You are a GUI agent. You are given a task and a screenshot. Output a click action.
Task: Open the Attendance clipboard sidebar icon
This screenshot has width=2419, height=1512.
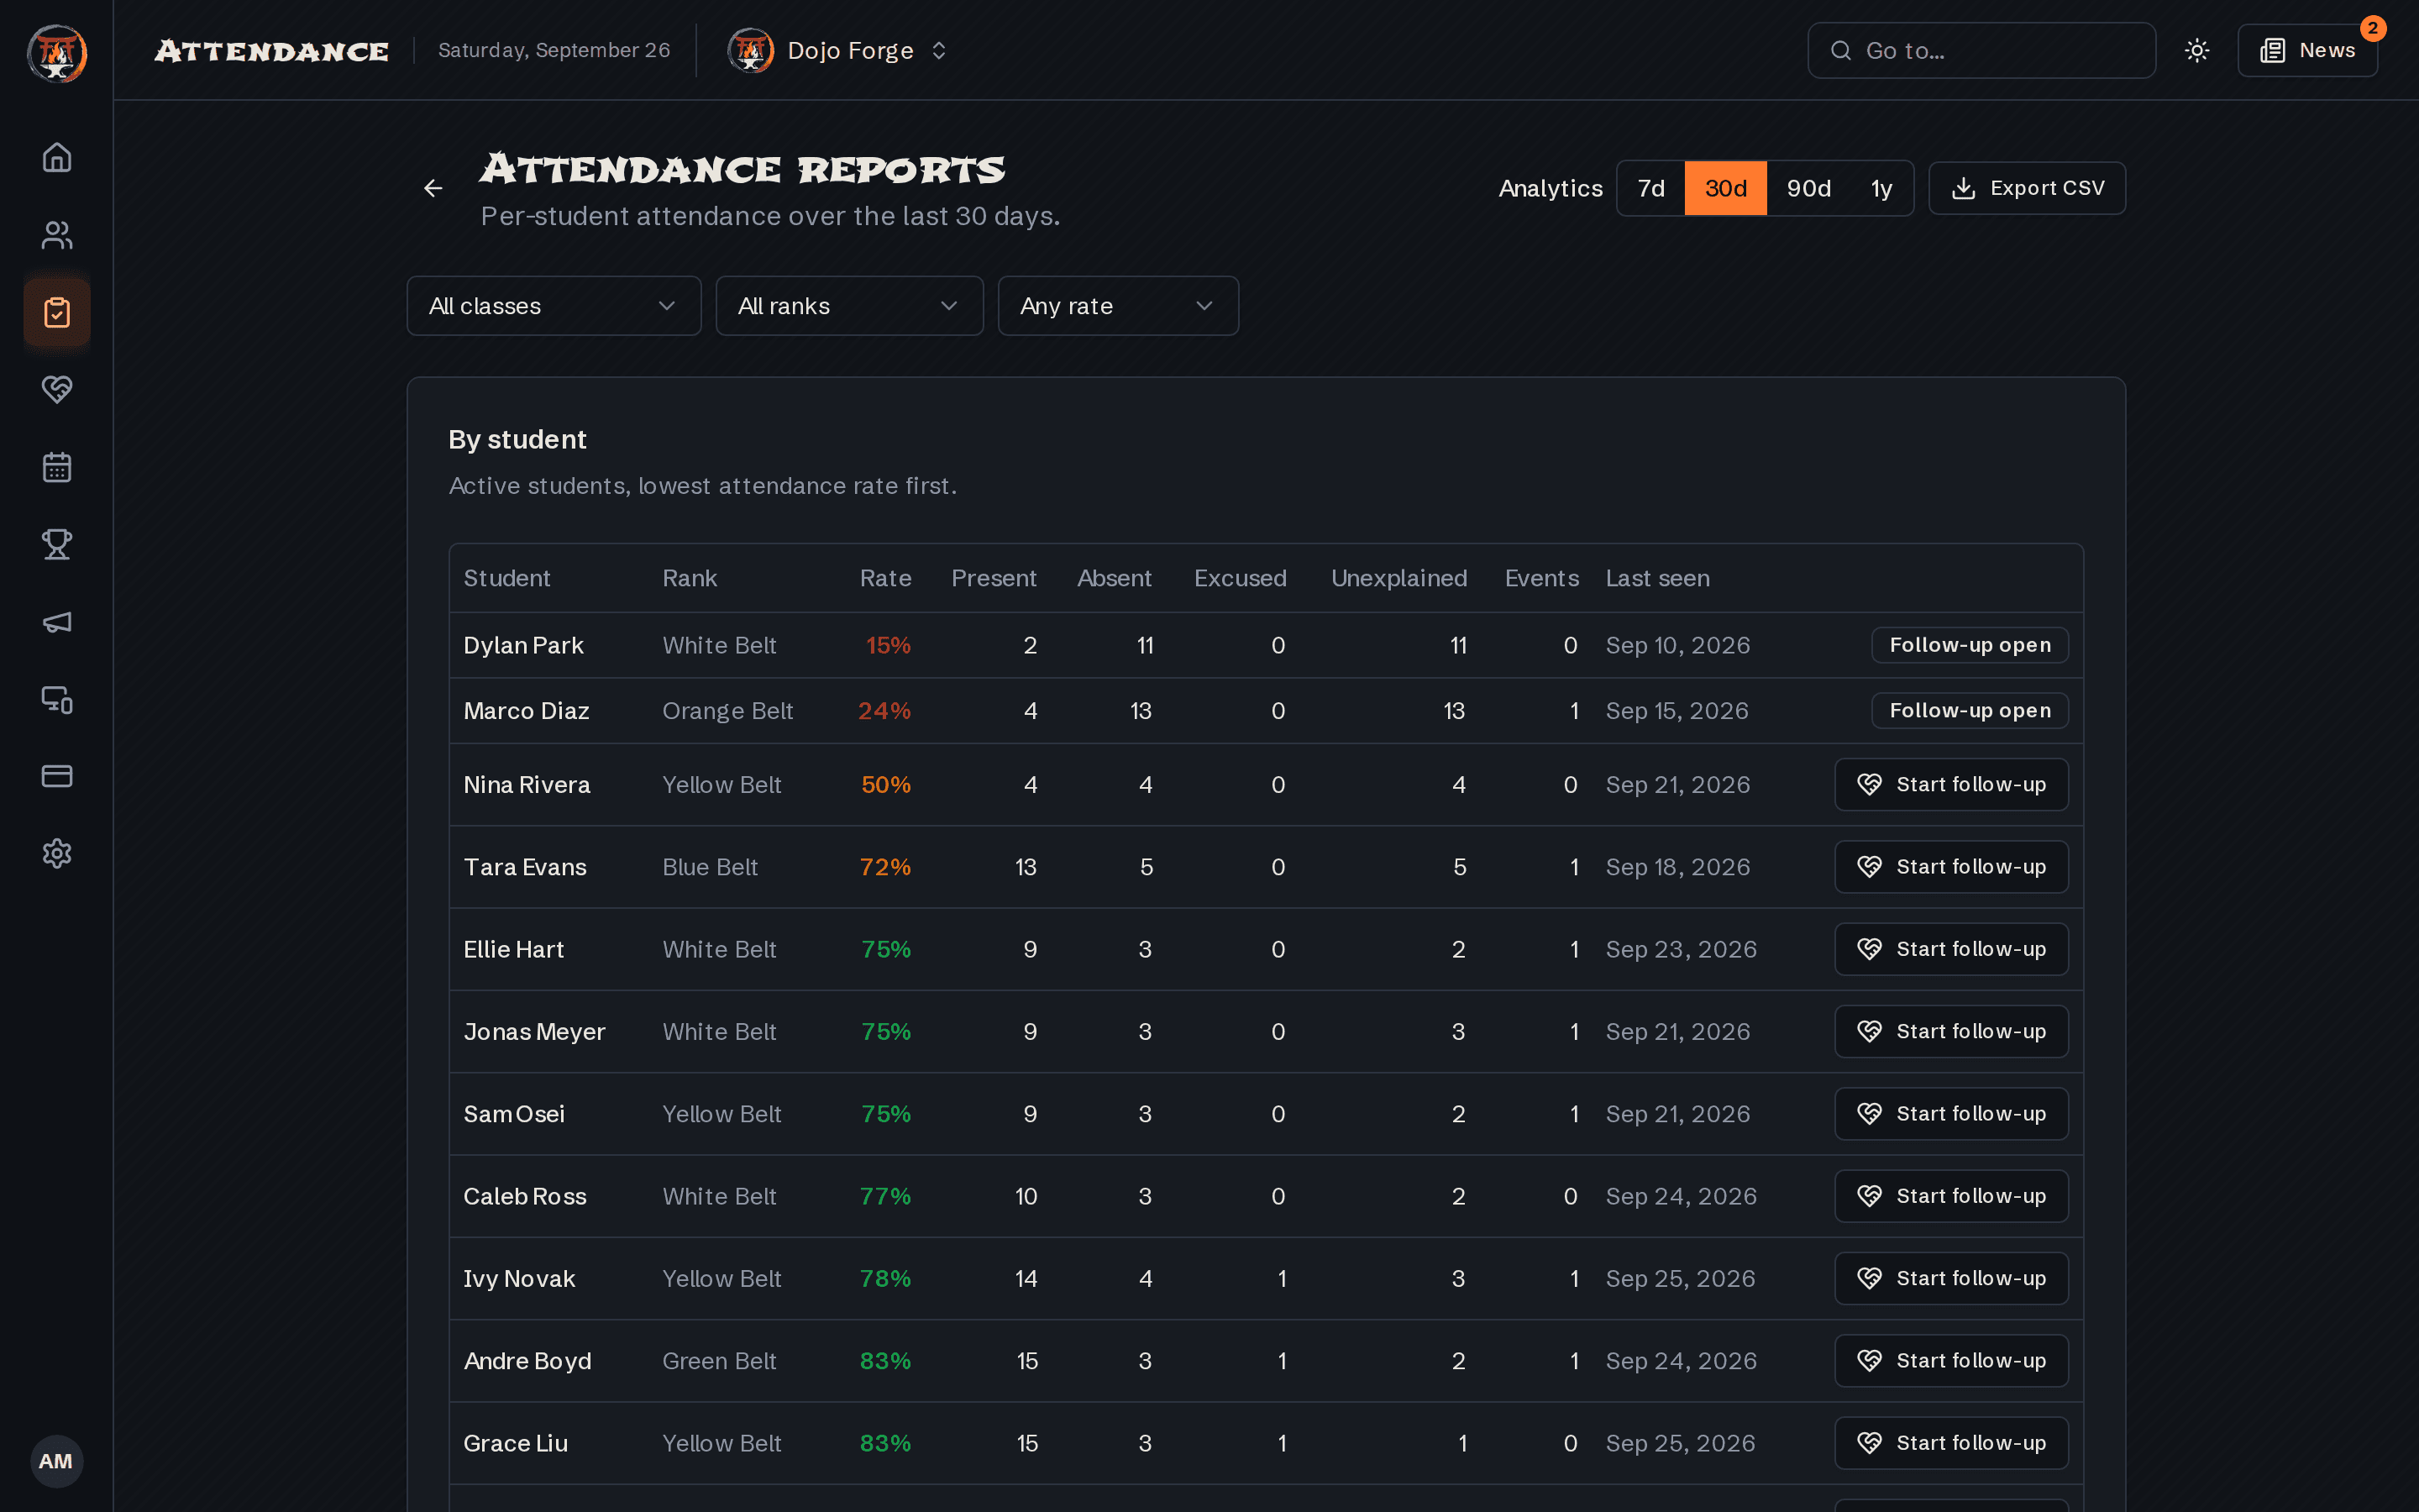(x=57, y=312)
